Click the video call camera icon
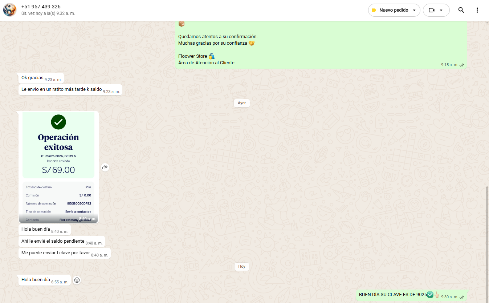 pyautogui.click(x=432, y=10)
